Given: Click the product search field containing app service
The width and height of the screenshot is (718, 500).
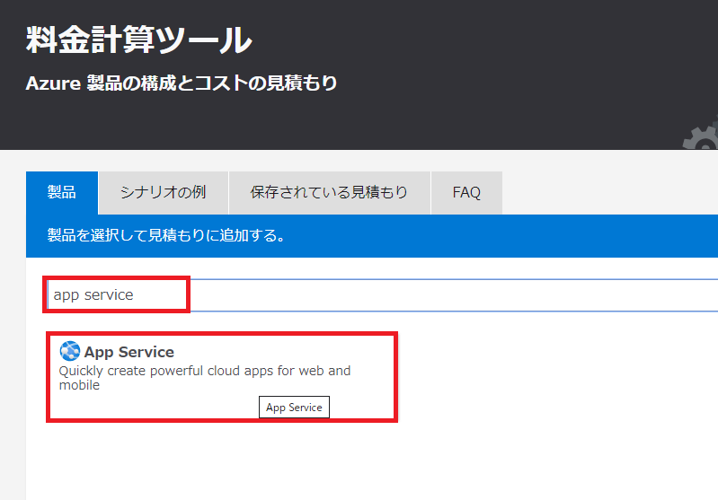Looking at the screenshot, I should (x=382, y=295).
